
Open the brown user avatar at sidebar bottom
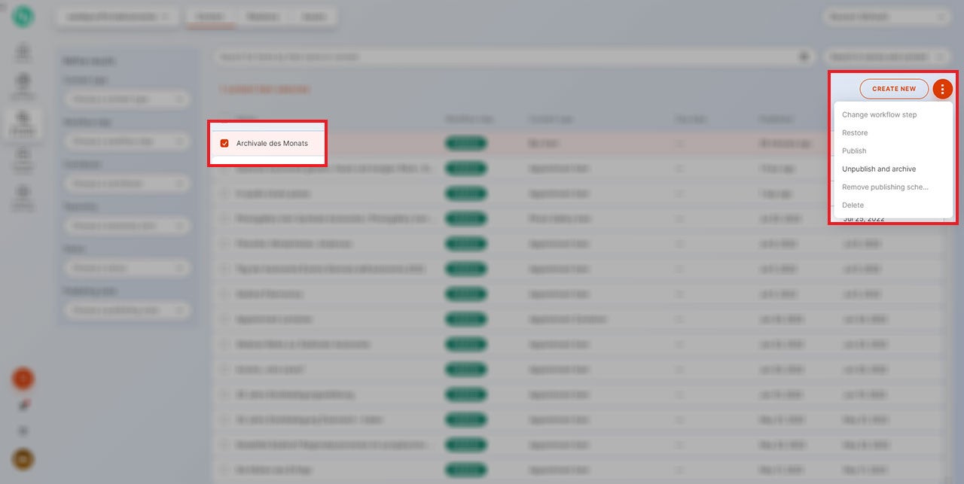click(23, 458)
